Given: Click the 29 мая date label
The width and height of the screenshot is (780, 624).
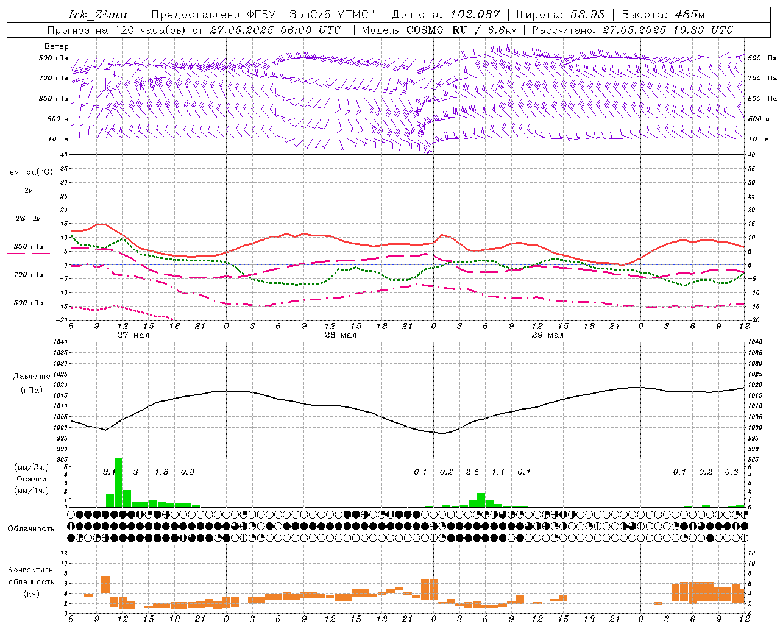Looking at the screenshot, I should (548, 335).
